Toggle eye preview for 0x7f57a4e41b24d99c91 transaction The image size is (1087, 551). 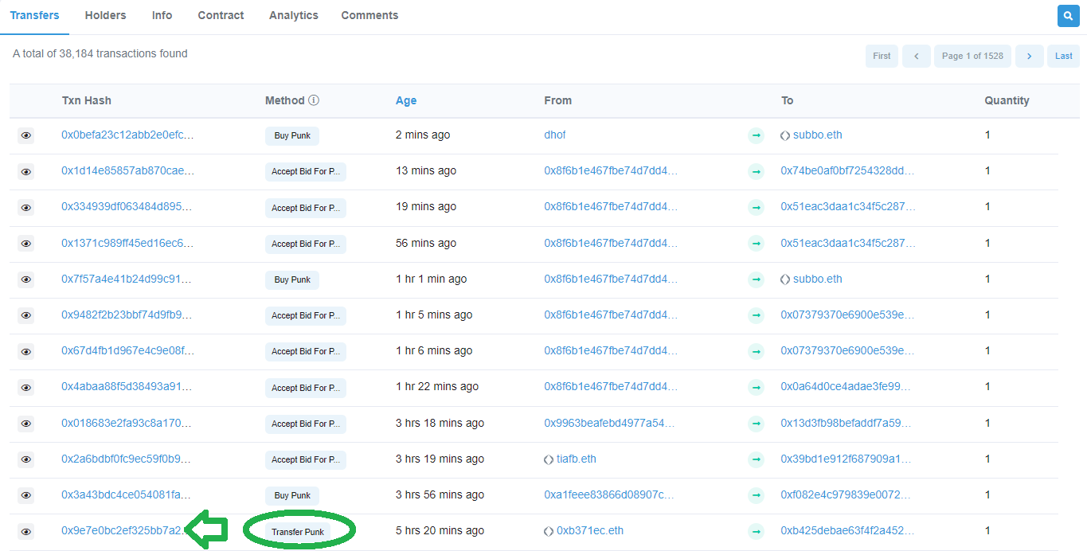tap(26, 279)
